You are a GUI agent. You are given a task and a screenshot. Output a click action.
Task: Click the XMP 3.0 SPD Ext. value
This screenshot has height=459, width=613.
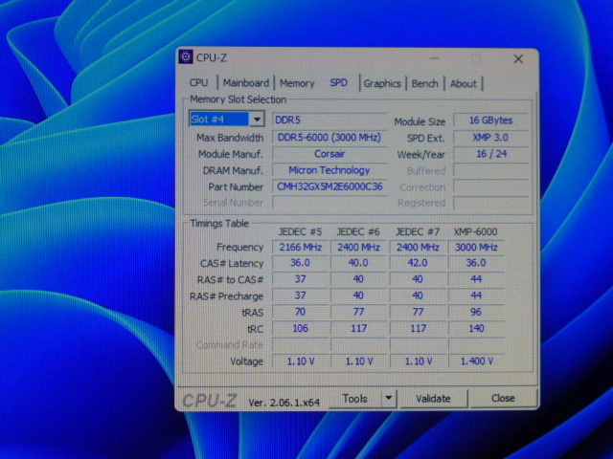(491, 138)
